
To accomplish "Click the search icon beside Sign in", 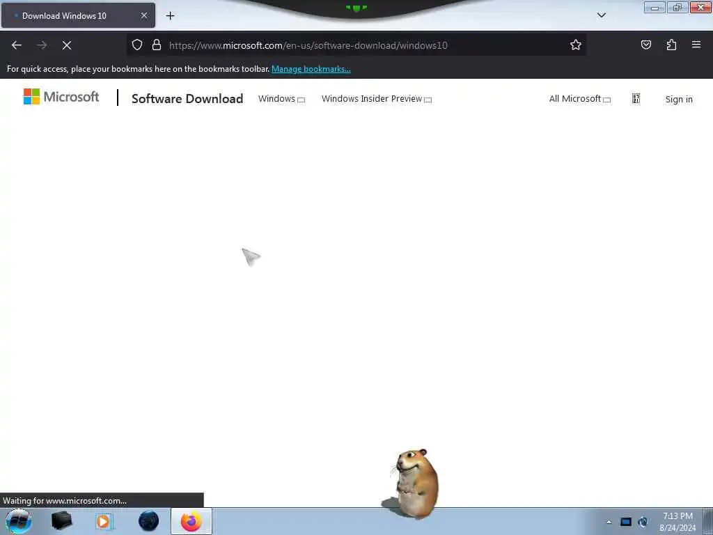I will point(636,99).
